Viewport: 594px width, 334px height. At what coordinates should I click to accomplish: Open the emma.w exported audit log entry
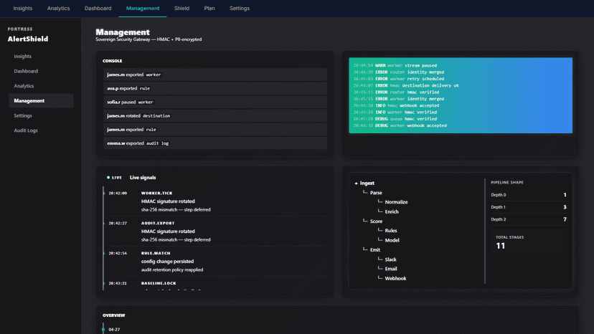215,143
